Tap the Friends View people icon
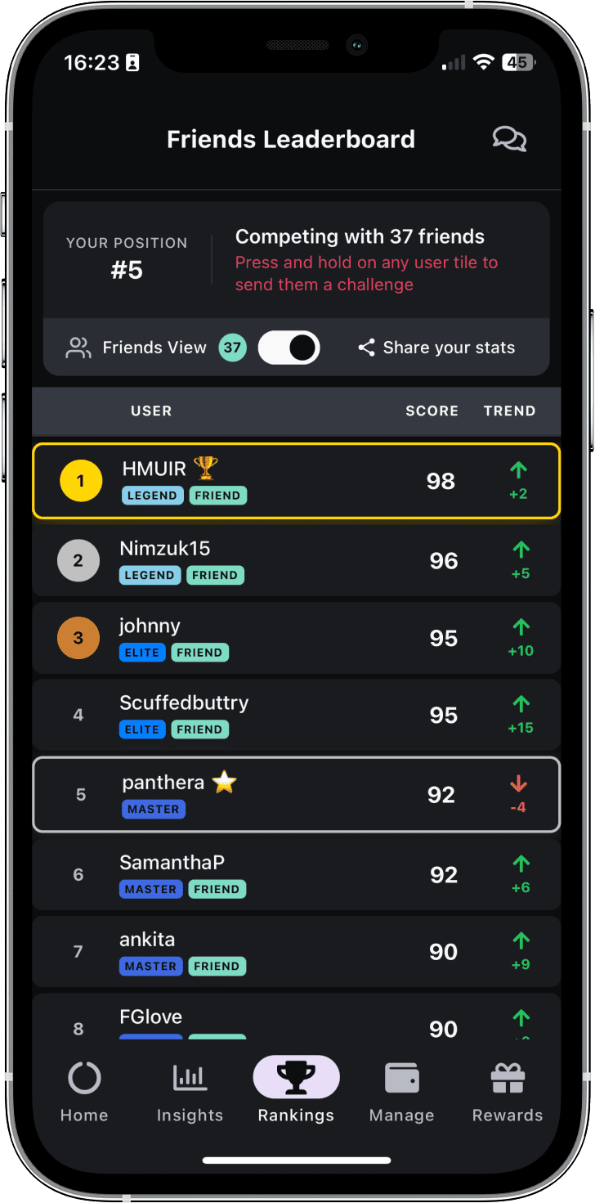 pos(77,348)
